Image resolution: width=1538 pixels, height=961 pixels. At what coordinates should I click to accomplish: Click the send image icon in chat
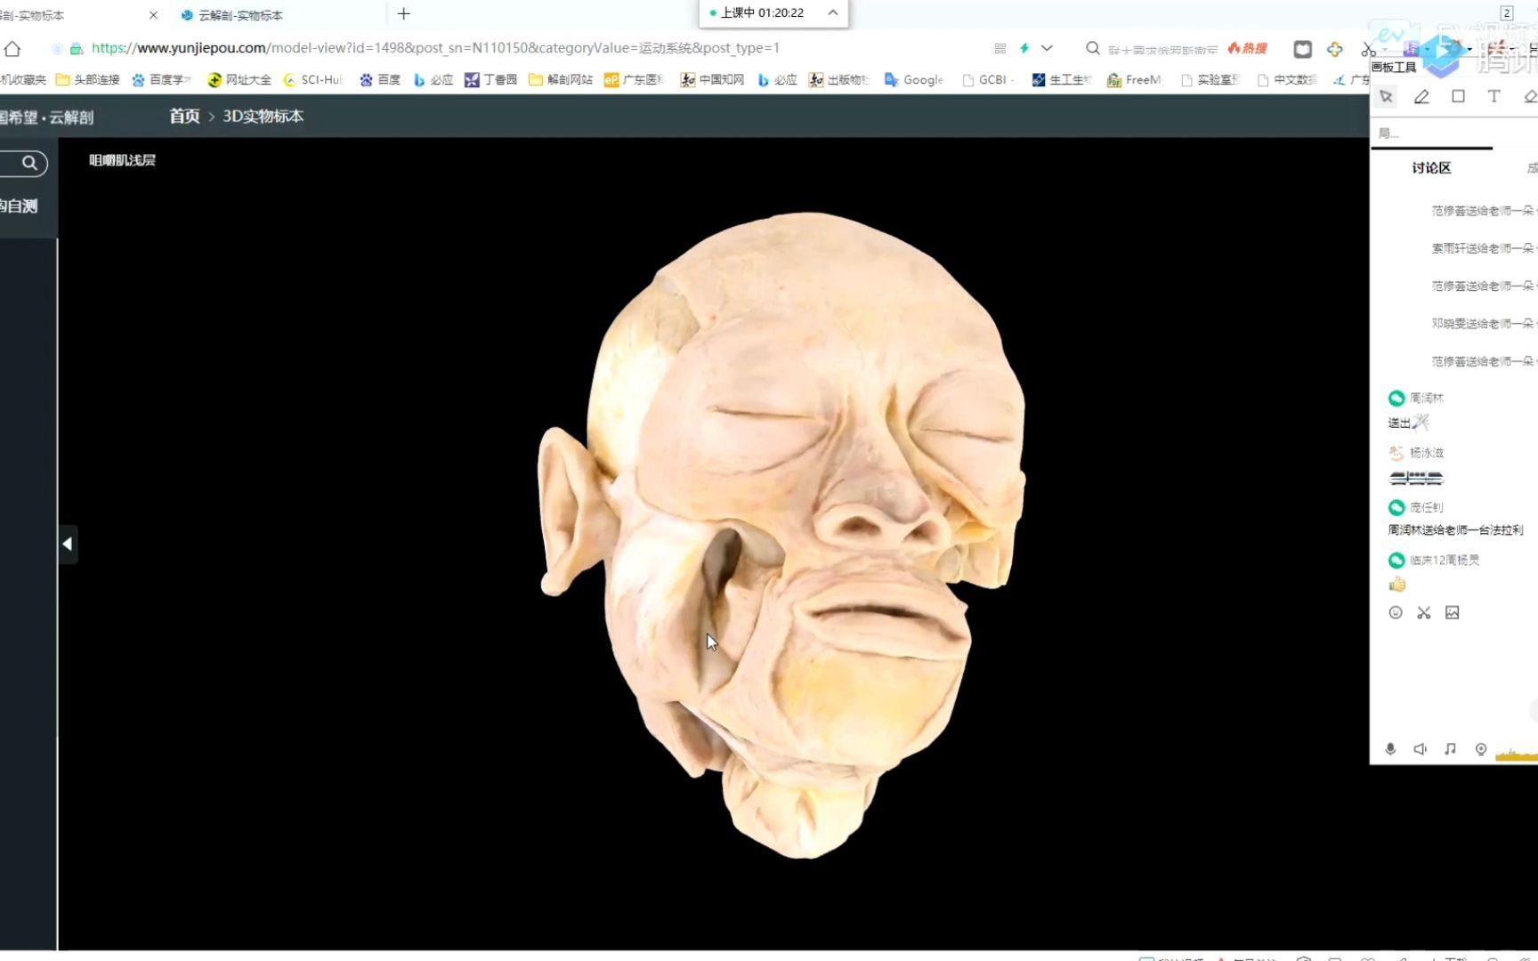tap(1453, 612)
